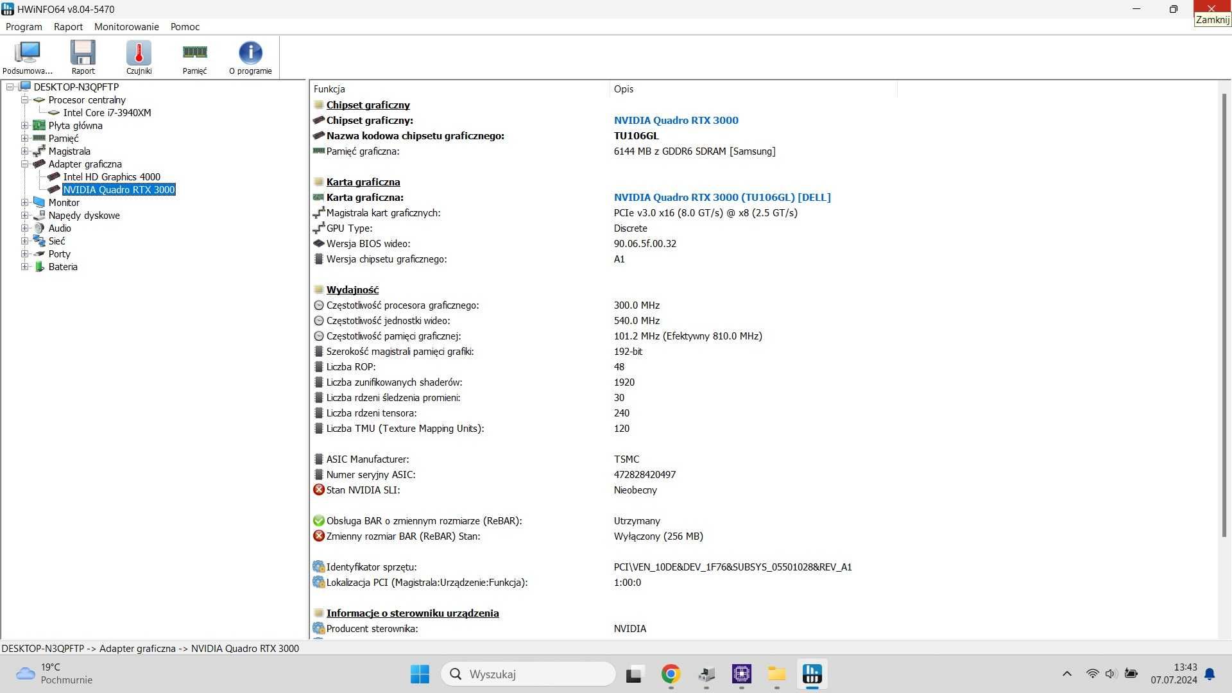Click the HWiNFO taskbar icon

point(812,674)
